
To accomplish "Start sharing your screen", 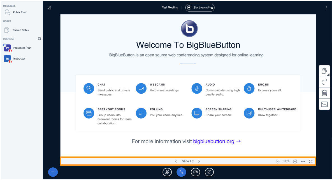I will [209, 172].
